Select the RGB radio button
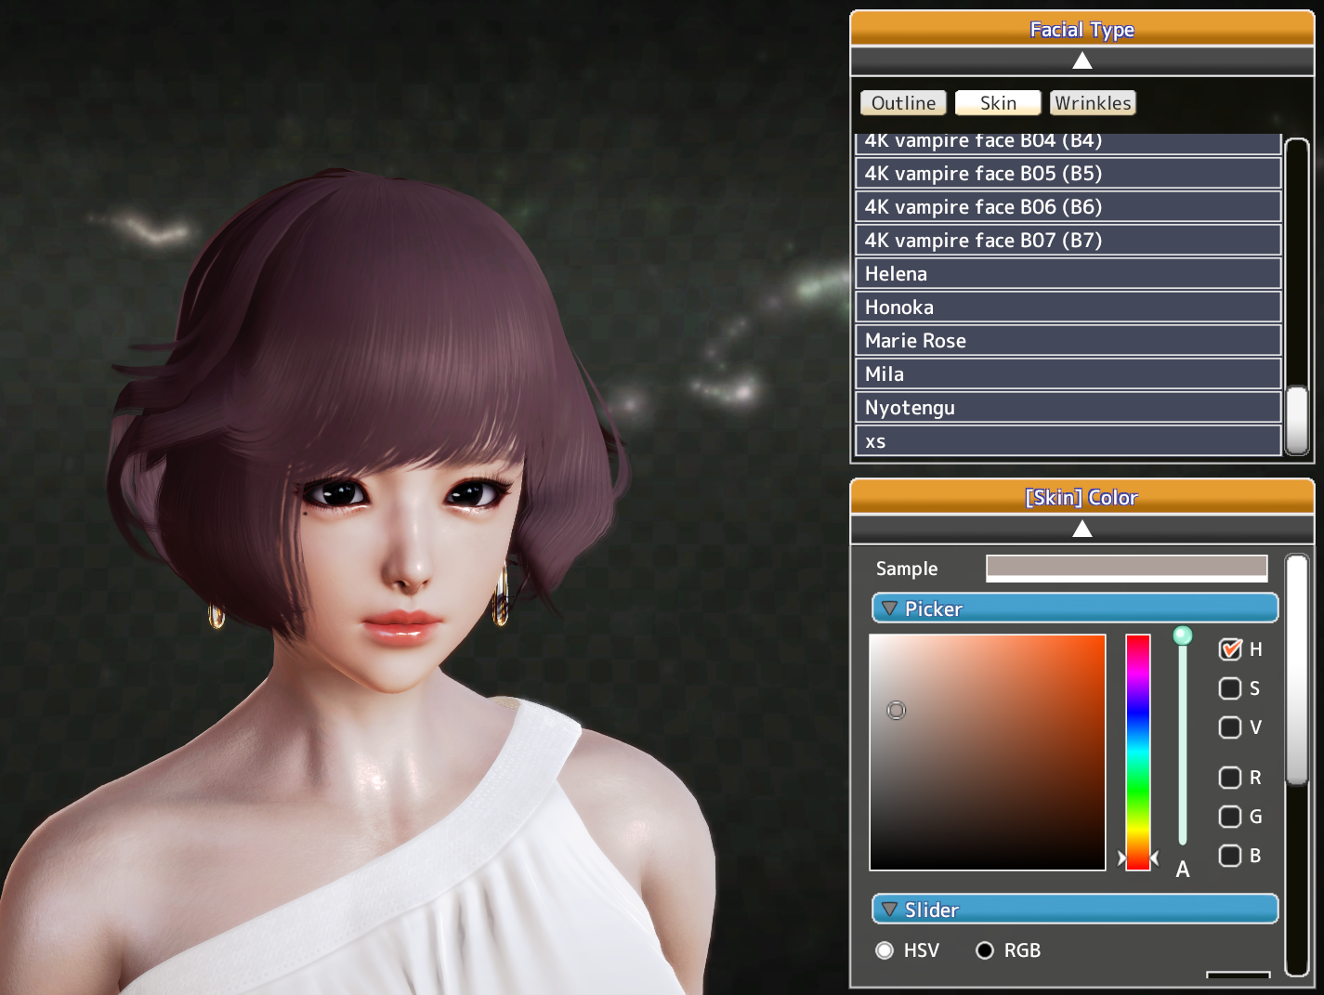Screen dimensions: 1324x995 985,950
